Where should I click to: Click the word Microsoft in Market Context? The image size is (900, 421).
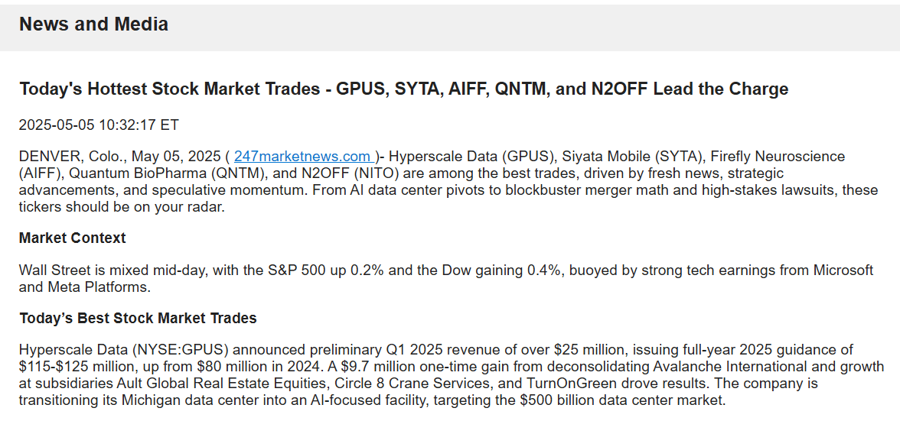pos(842,270)
